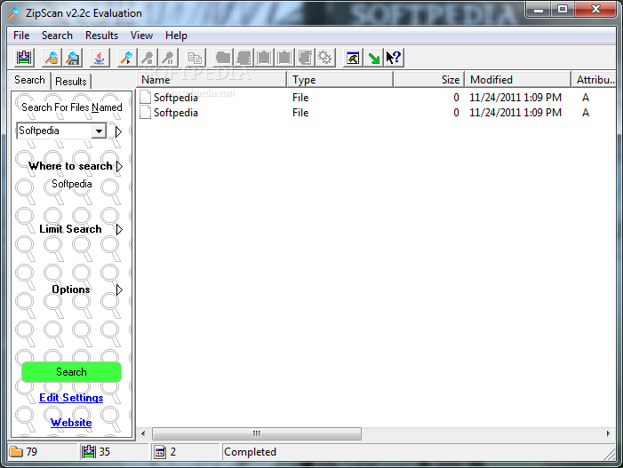Click into the Softpedia file name field
This screenshot has height=468, width=623.
click(55, 131)
